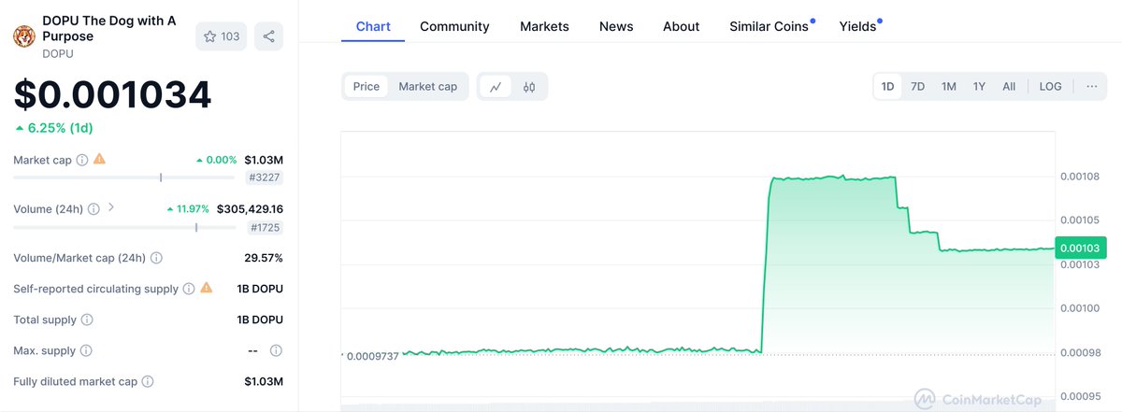Show Volume (24h) info icon

coord(93,209)
